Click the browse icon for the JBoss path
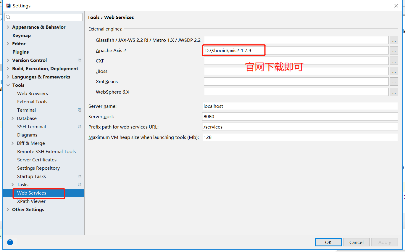405x252 pixels. click(x=394, y=71)
